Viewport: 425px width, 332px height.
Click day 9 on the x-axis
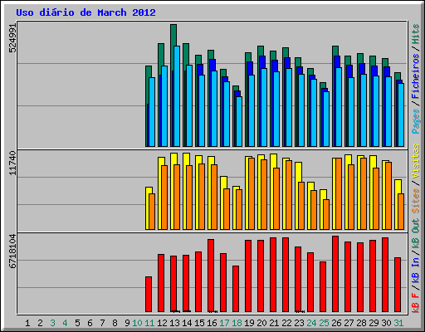(127, 323)
